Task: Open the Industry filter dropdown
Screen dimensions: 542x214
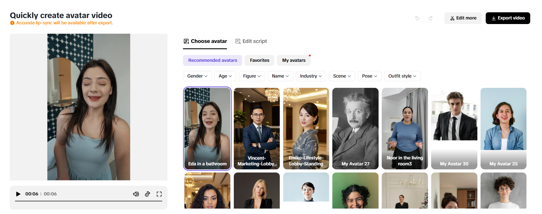Action: [x=311, y=76]
